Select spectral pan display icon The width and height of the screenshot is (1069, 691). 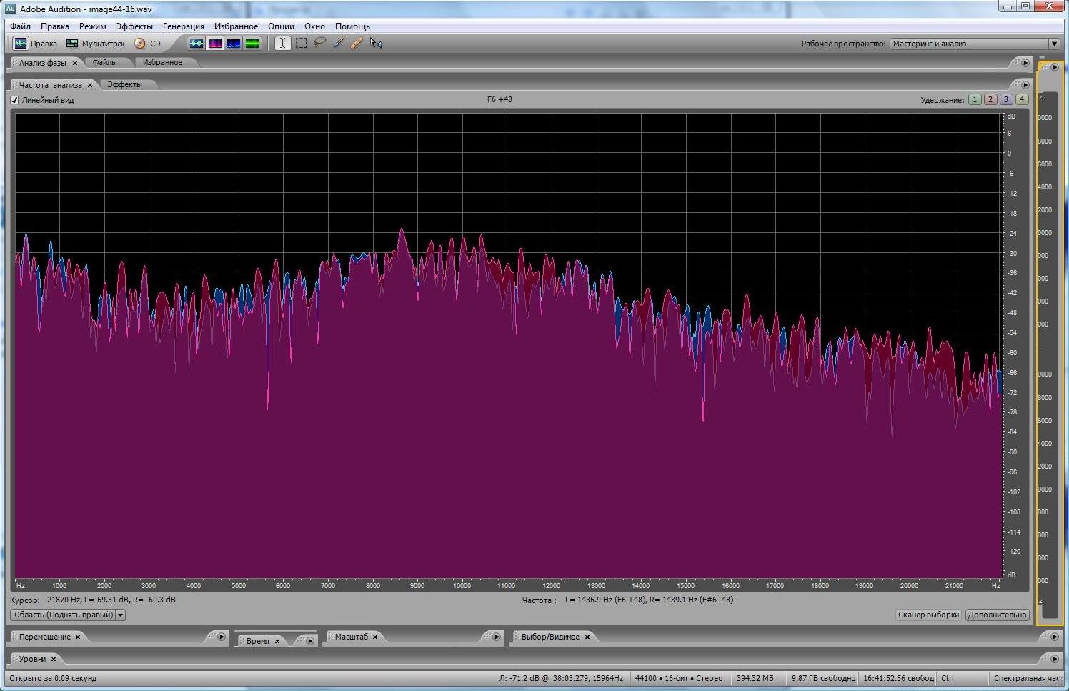click(x=234, y=44)
